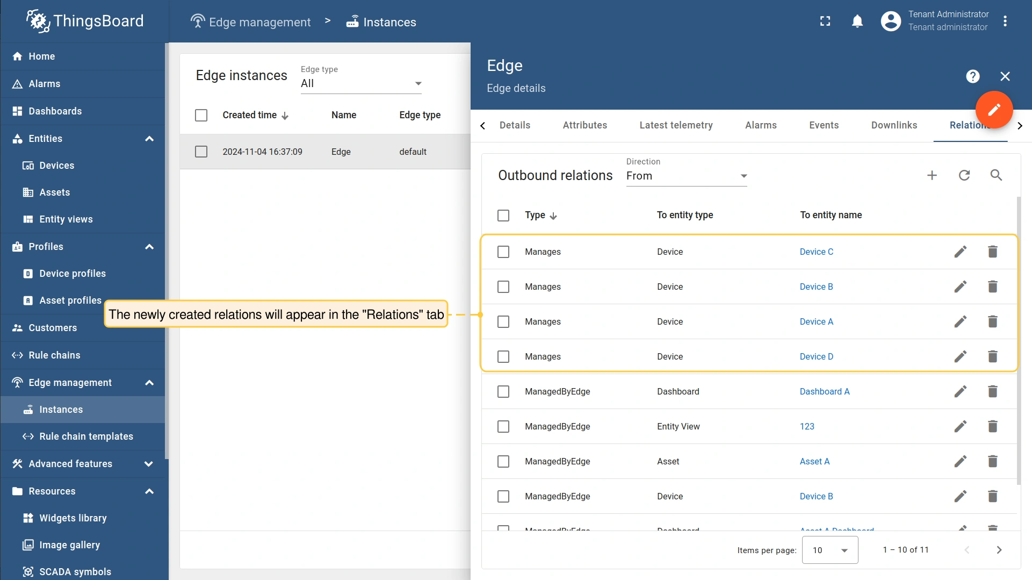The image size is (1032, 580).
Task: Click the orange edit pencil button
Action: click(x=994, y=110)
